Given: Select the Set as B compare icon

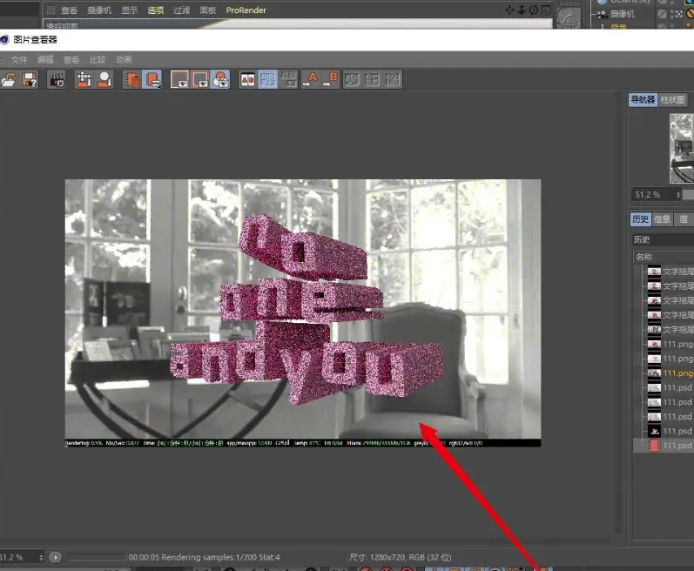Looking at the screenshot, I should tap(331, 80).
